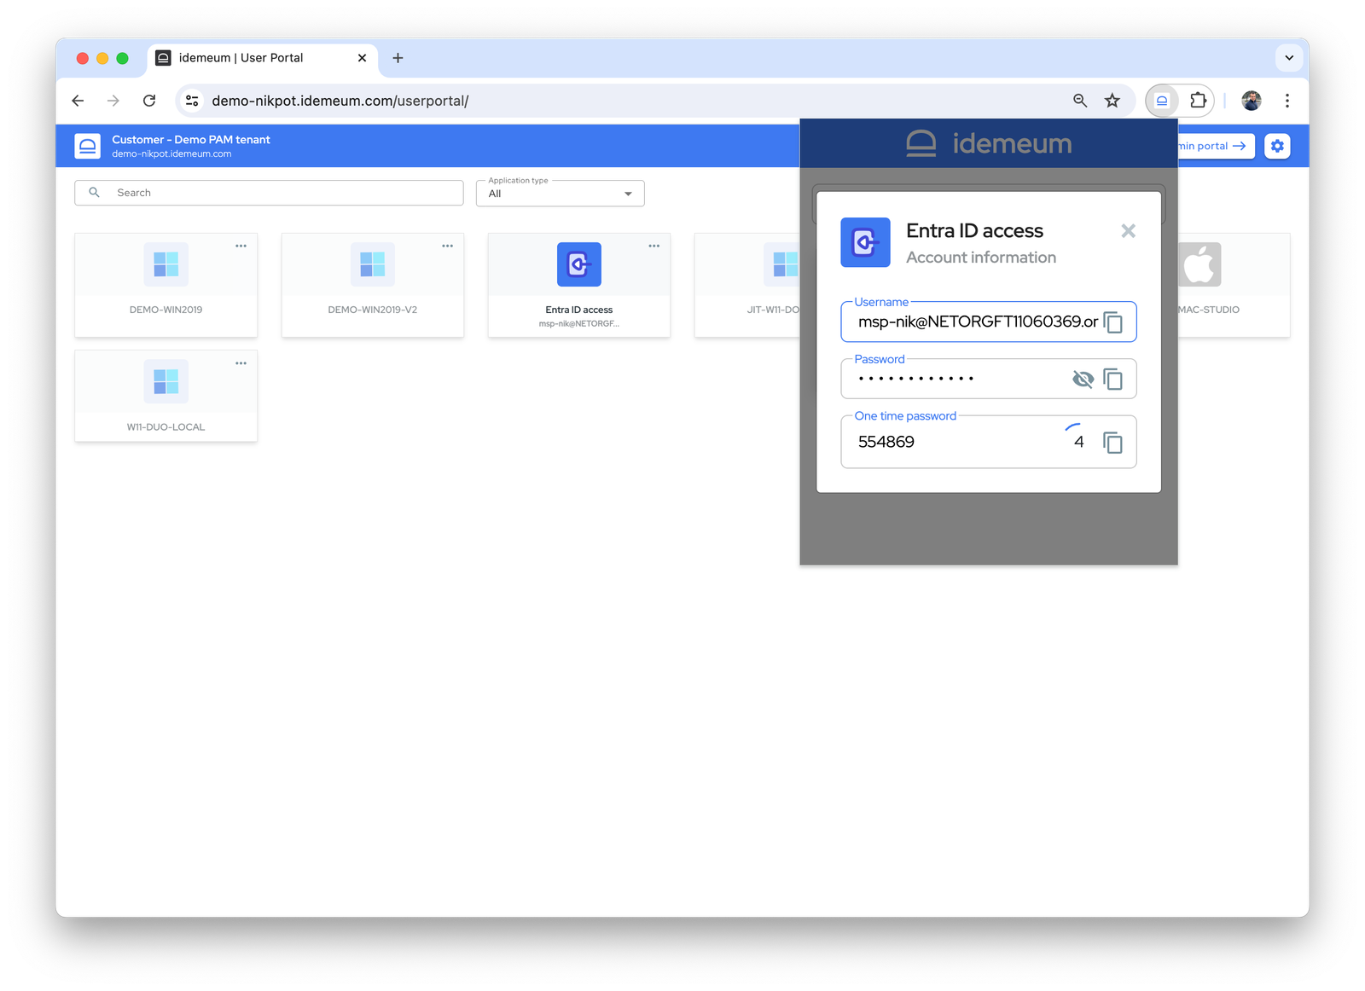Viewport: 1365px width, 991px height.
Task: Open portal settings gear
Action: (x=1277, y=146)
